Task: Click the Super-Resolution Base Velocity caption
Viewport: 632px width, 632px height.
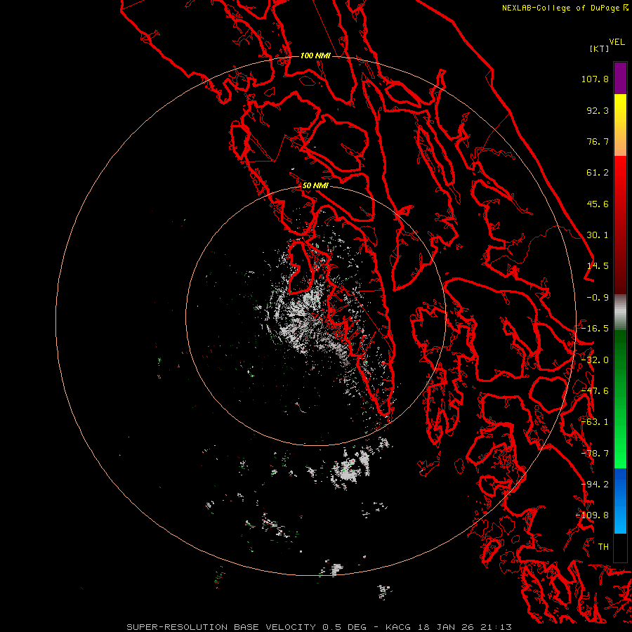Action: pyautogui.click(x=320, y=627)
